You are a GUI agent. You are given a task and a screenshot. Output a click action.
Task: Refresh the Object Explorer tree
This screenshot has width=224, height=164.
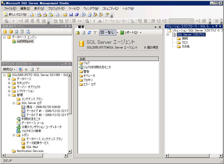tap(32, 69)
